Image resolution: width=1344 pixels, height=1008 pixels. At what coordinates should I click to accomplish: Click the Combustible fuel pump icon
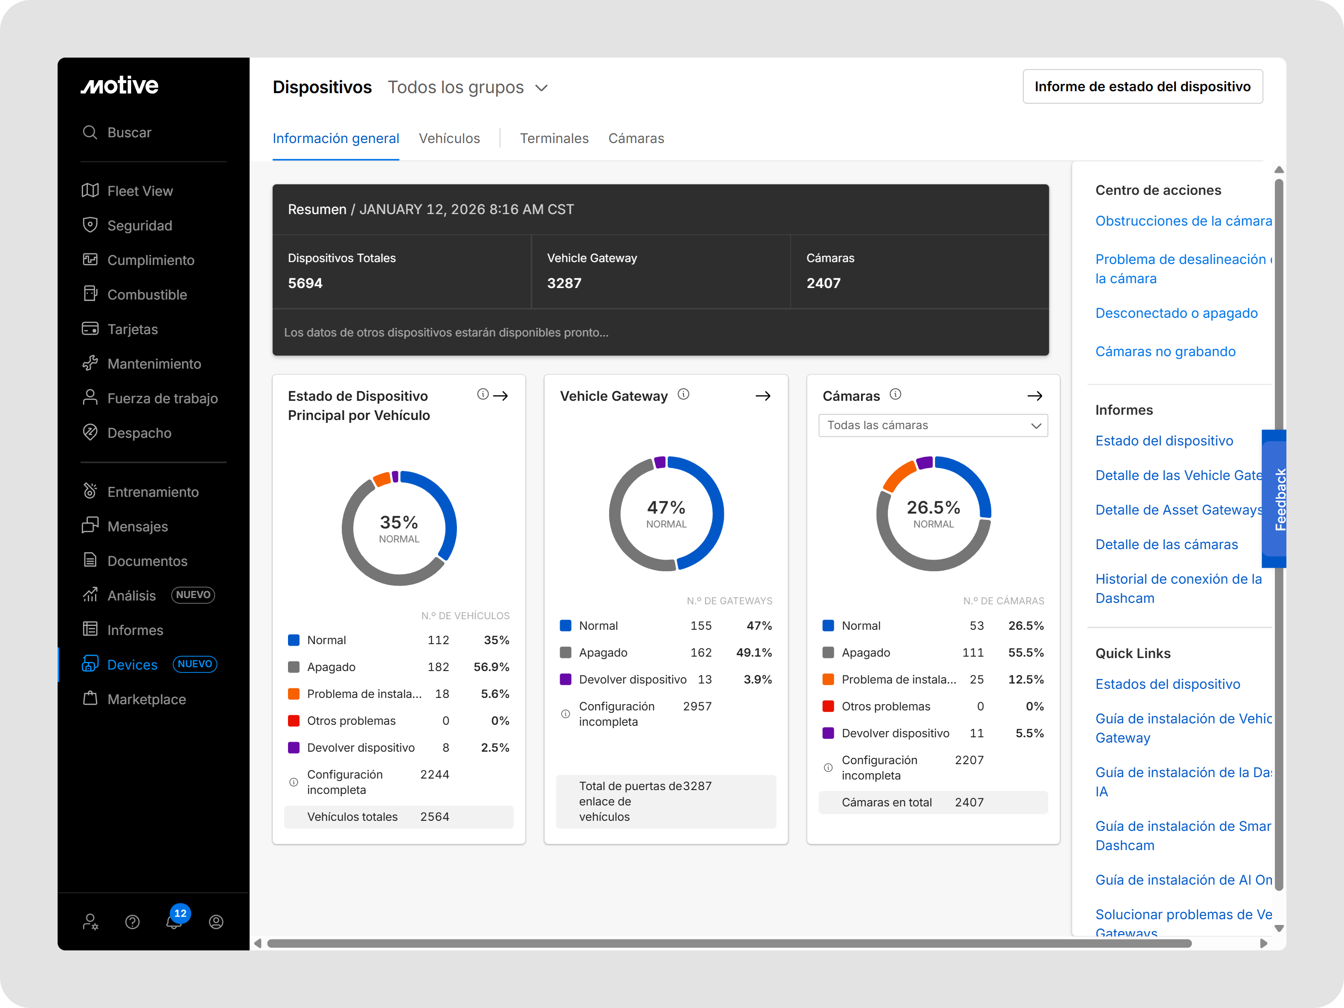[x=91, y=294]
